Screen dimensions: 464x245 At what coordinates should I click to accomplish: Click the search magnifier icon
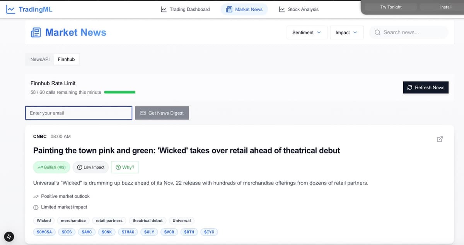(x=377, y=33)
